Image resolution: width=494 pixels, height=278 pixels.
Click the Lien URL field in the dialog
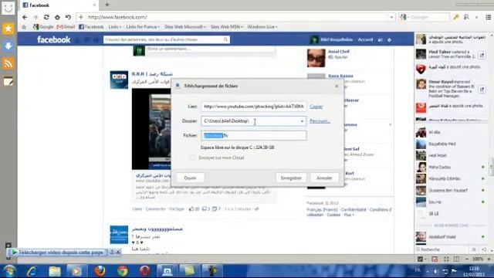coord(254,107)
